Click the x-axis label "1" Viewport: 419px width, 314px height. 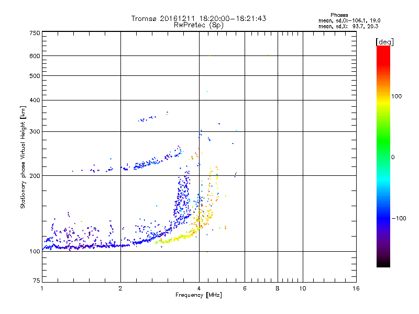coord(42,288)
